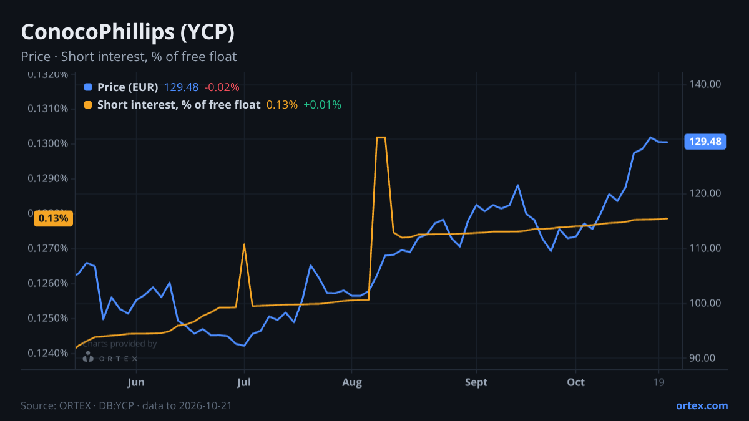Image resolution: width=749 pixels, height=421 pixels.
Task: Toggle the Price (EUR) legend label
Action: tap(128, 87)
